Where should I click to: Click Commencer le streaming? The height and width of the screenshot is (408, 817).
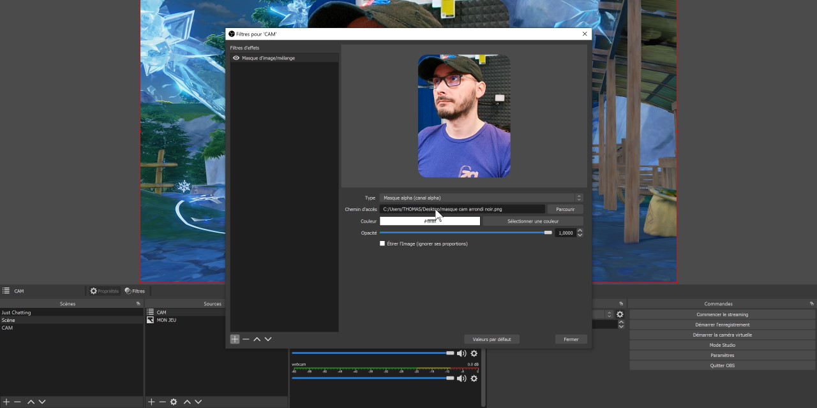click(x=722, y=314)
